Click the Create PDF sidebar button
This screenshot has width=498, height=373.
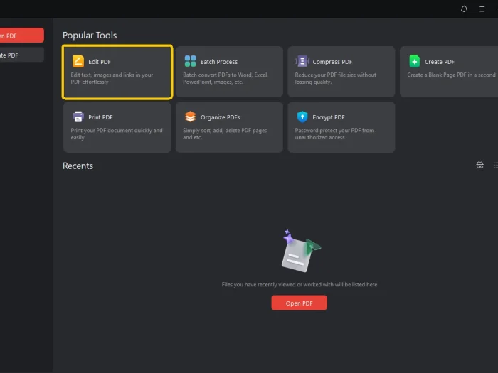click(x=21, y=55)
